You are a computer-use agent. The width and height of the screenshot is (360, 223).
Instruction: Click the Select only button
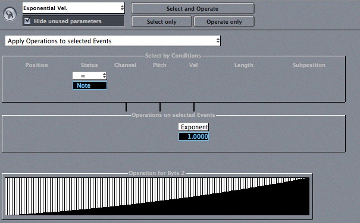tap(161, 22)
